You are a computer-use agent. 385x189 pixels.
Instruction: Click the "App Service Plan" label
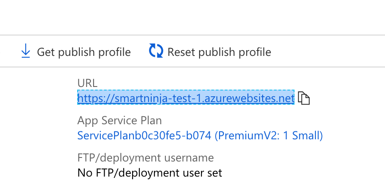point(119,120)
